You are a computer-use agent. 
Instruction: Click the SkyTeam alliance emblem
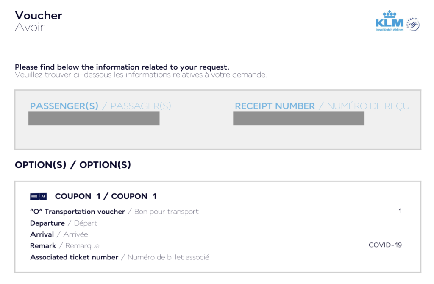pyautogui.click(x=413, y=24)
